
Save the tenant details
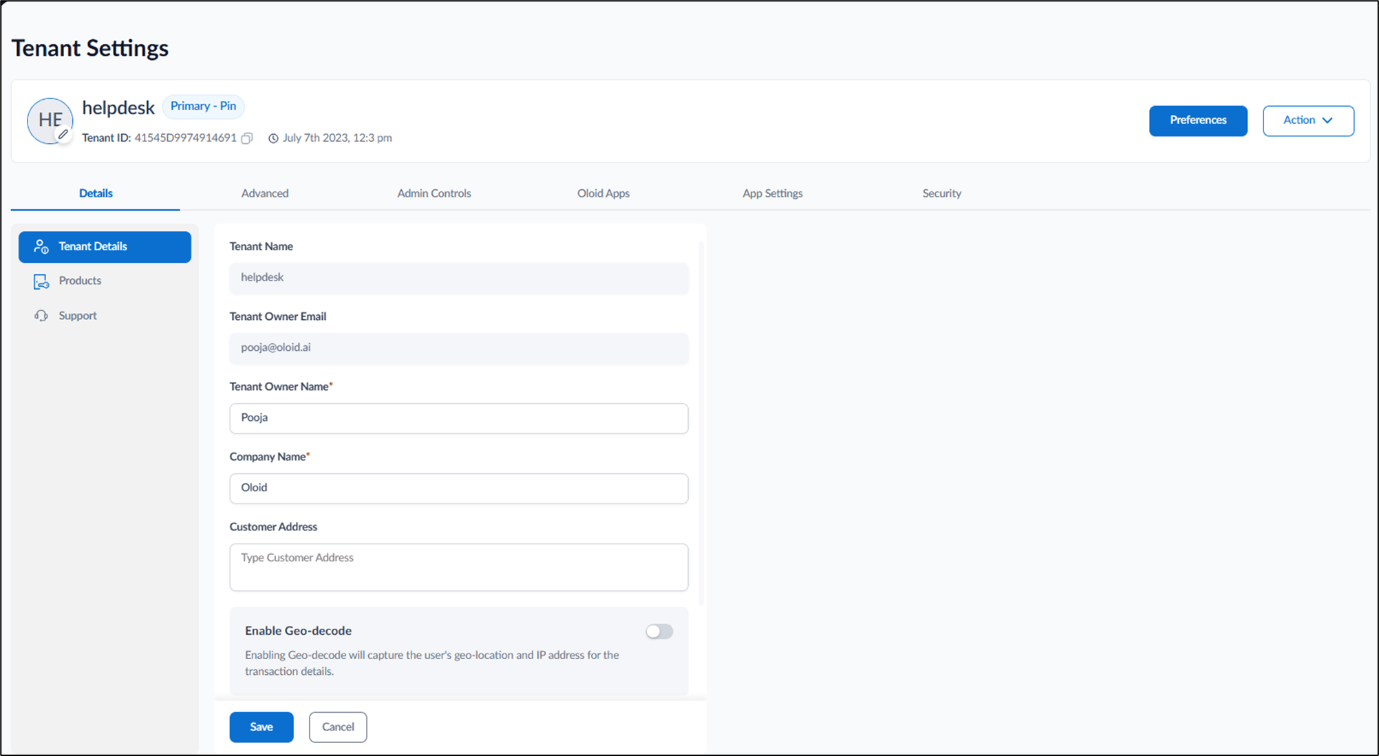point(261,727)
